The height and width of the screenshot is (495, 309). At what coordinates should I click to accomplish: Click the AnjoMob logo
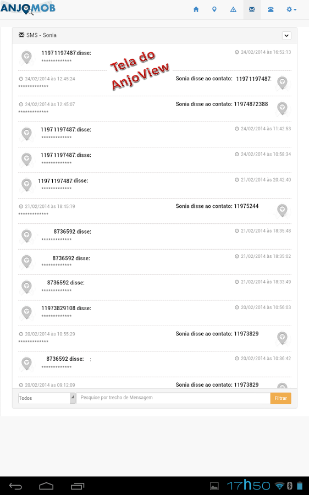coord(28,8)
